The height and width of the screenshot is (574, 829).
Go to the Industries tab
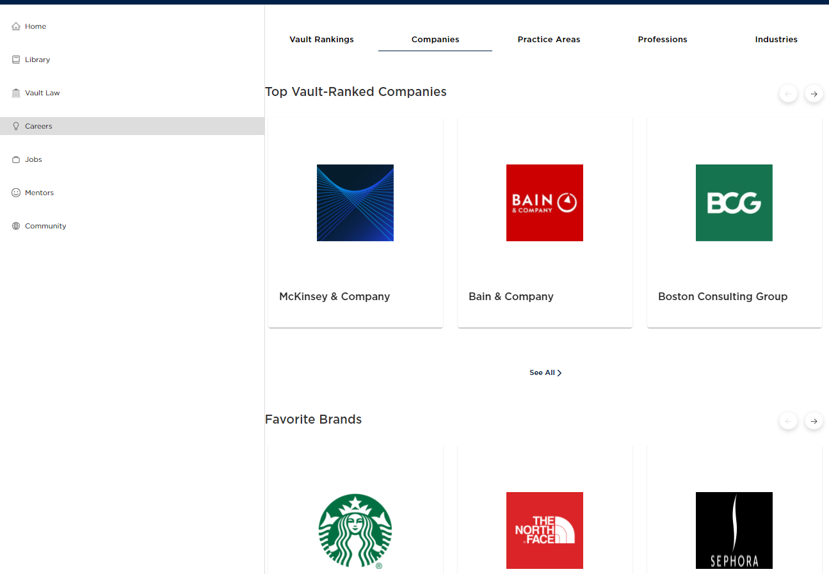coord(776,40)
